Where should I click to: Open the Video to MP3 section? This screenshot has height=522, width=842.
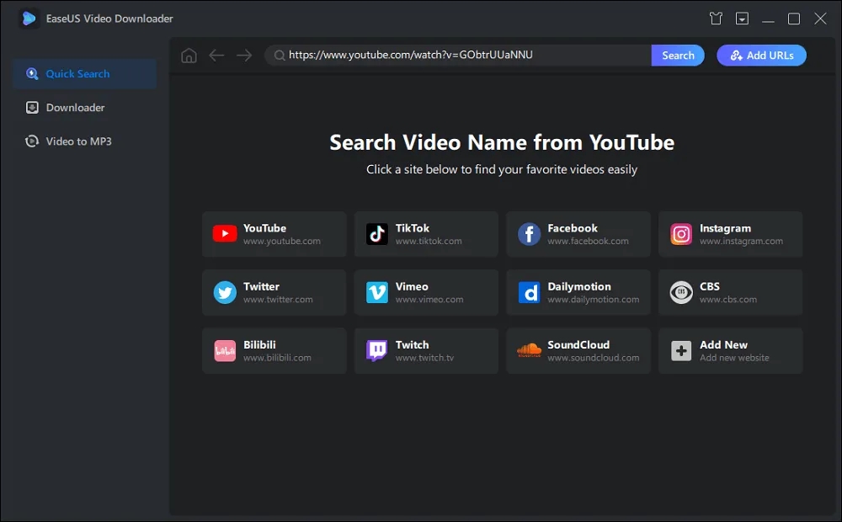(77, 141)
